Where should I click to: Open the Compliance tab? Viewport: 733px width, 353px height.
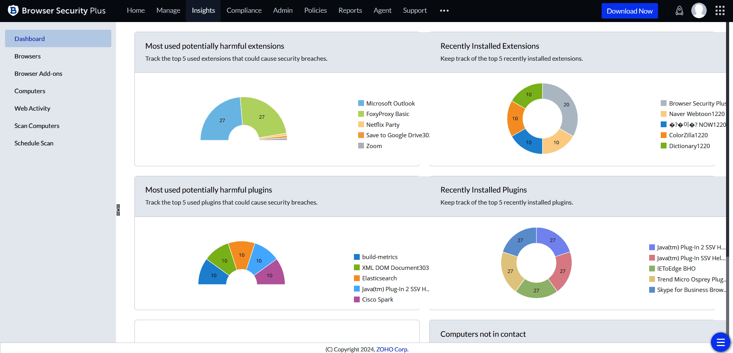(244, 11)
